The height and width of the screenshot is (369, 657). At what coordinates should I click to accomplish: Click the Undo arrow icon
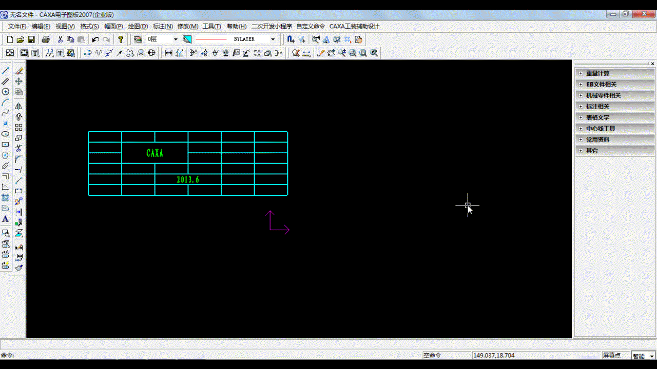95,39
